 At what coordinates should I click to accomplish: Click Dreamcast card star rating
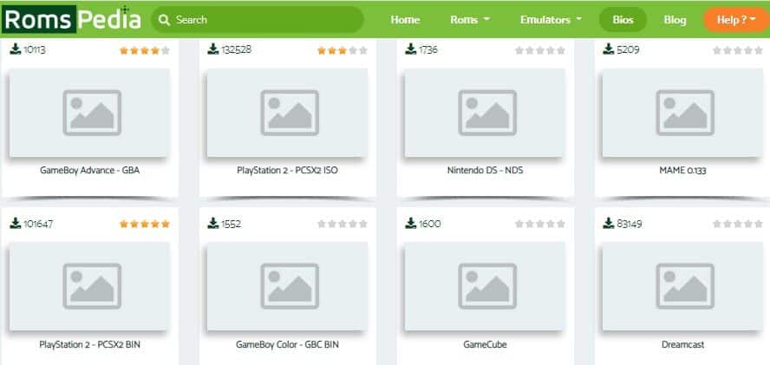click(738, 224)
